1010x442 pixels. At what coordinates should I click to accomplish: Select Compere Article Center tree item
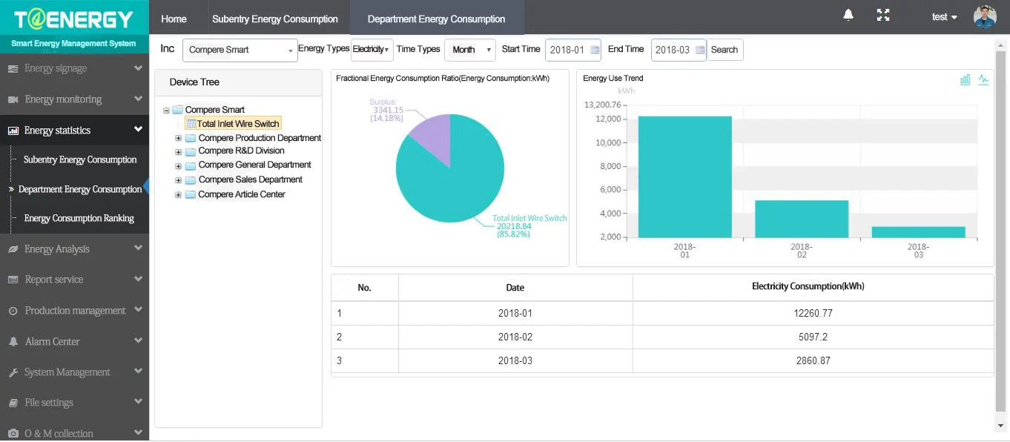pos(242,194)
